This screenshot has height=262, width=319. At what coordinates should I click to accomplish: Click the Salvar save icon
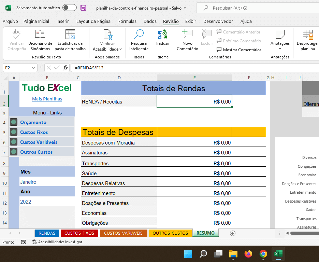click(83, 7)
